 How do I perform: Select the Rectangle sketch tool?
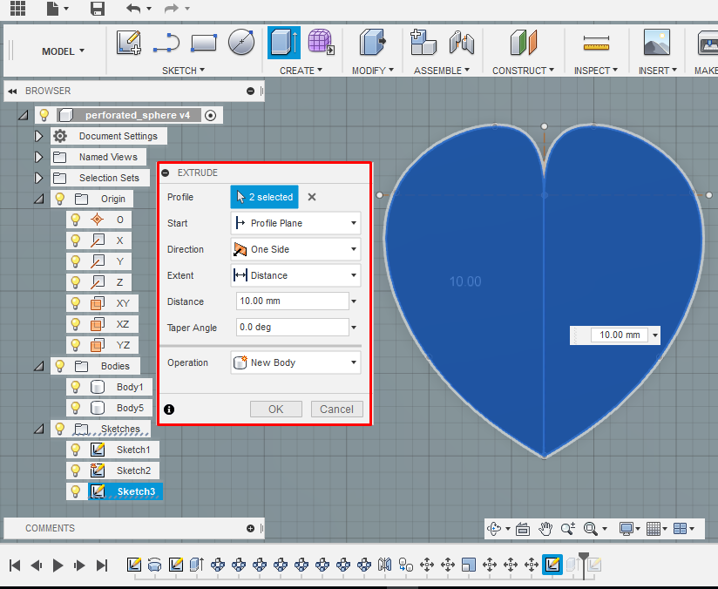(x=204, y=43)
